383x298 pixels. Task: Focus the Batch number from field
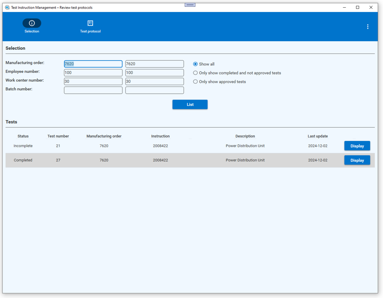[x=93, y=90]
